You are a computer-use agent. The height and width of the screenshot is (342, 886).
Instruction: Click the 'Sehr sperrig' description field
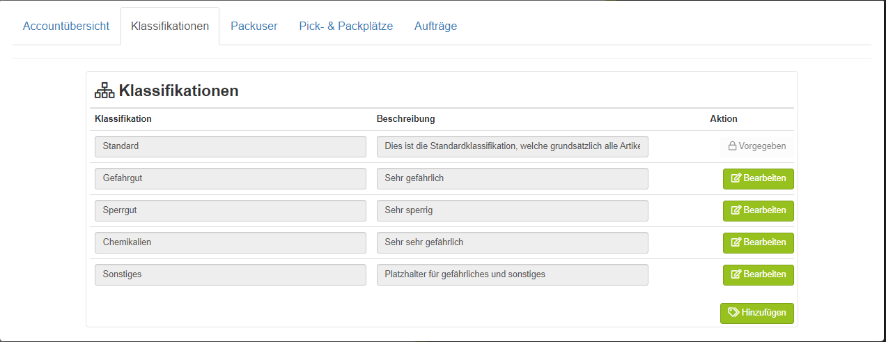click(513, 210)
